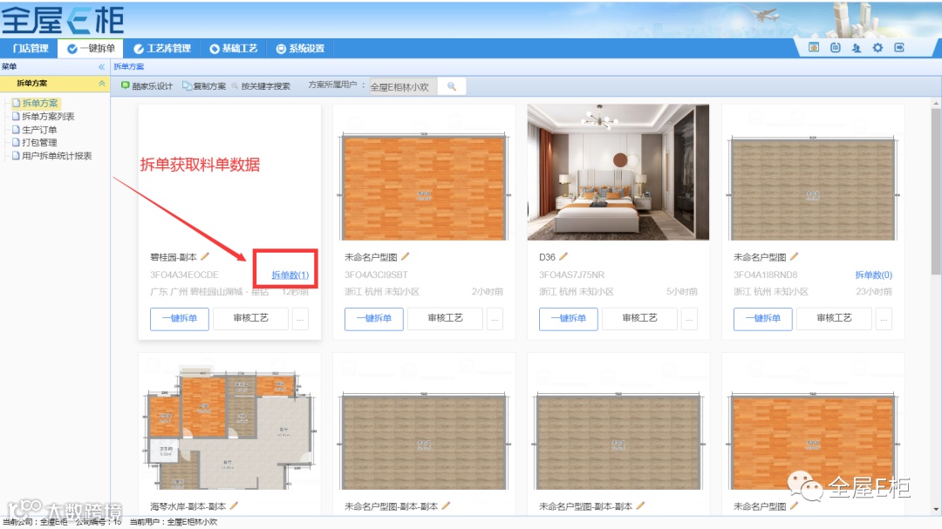Click the 方案所属用户 input field
The height and width of the screenshot is (529, 942).
coord(403,86)
